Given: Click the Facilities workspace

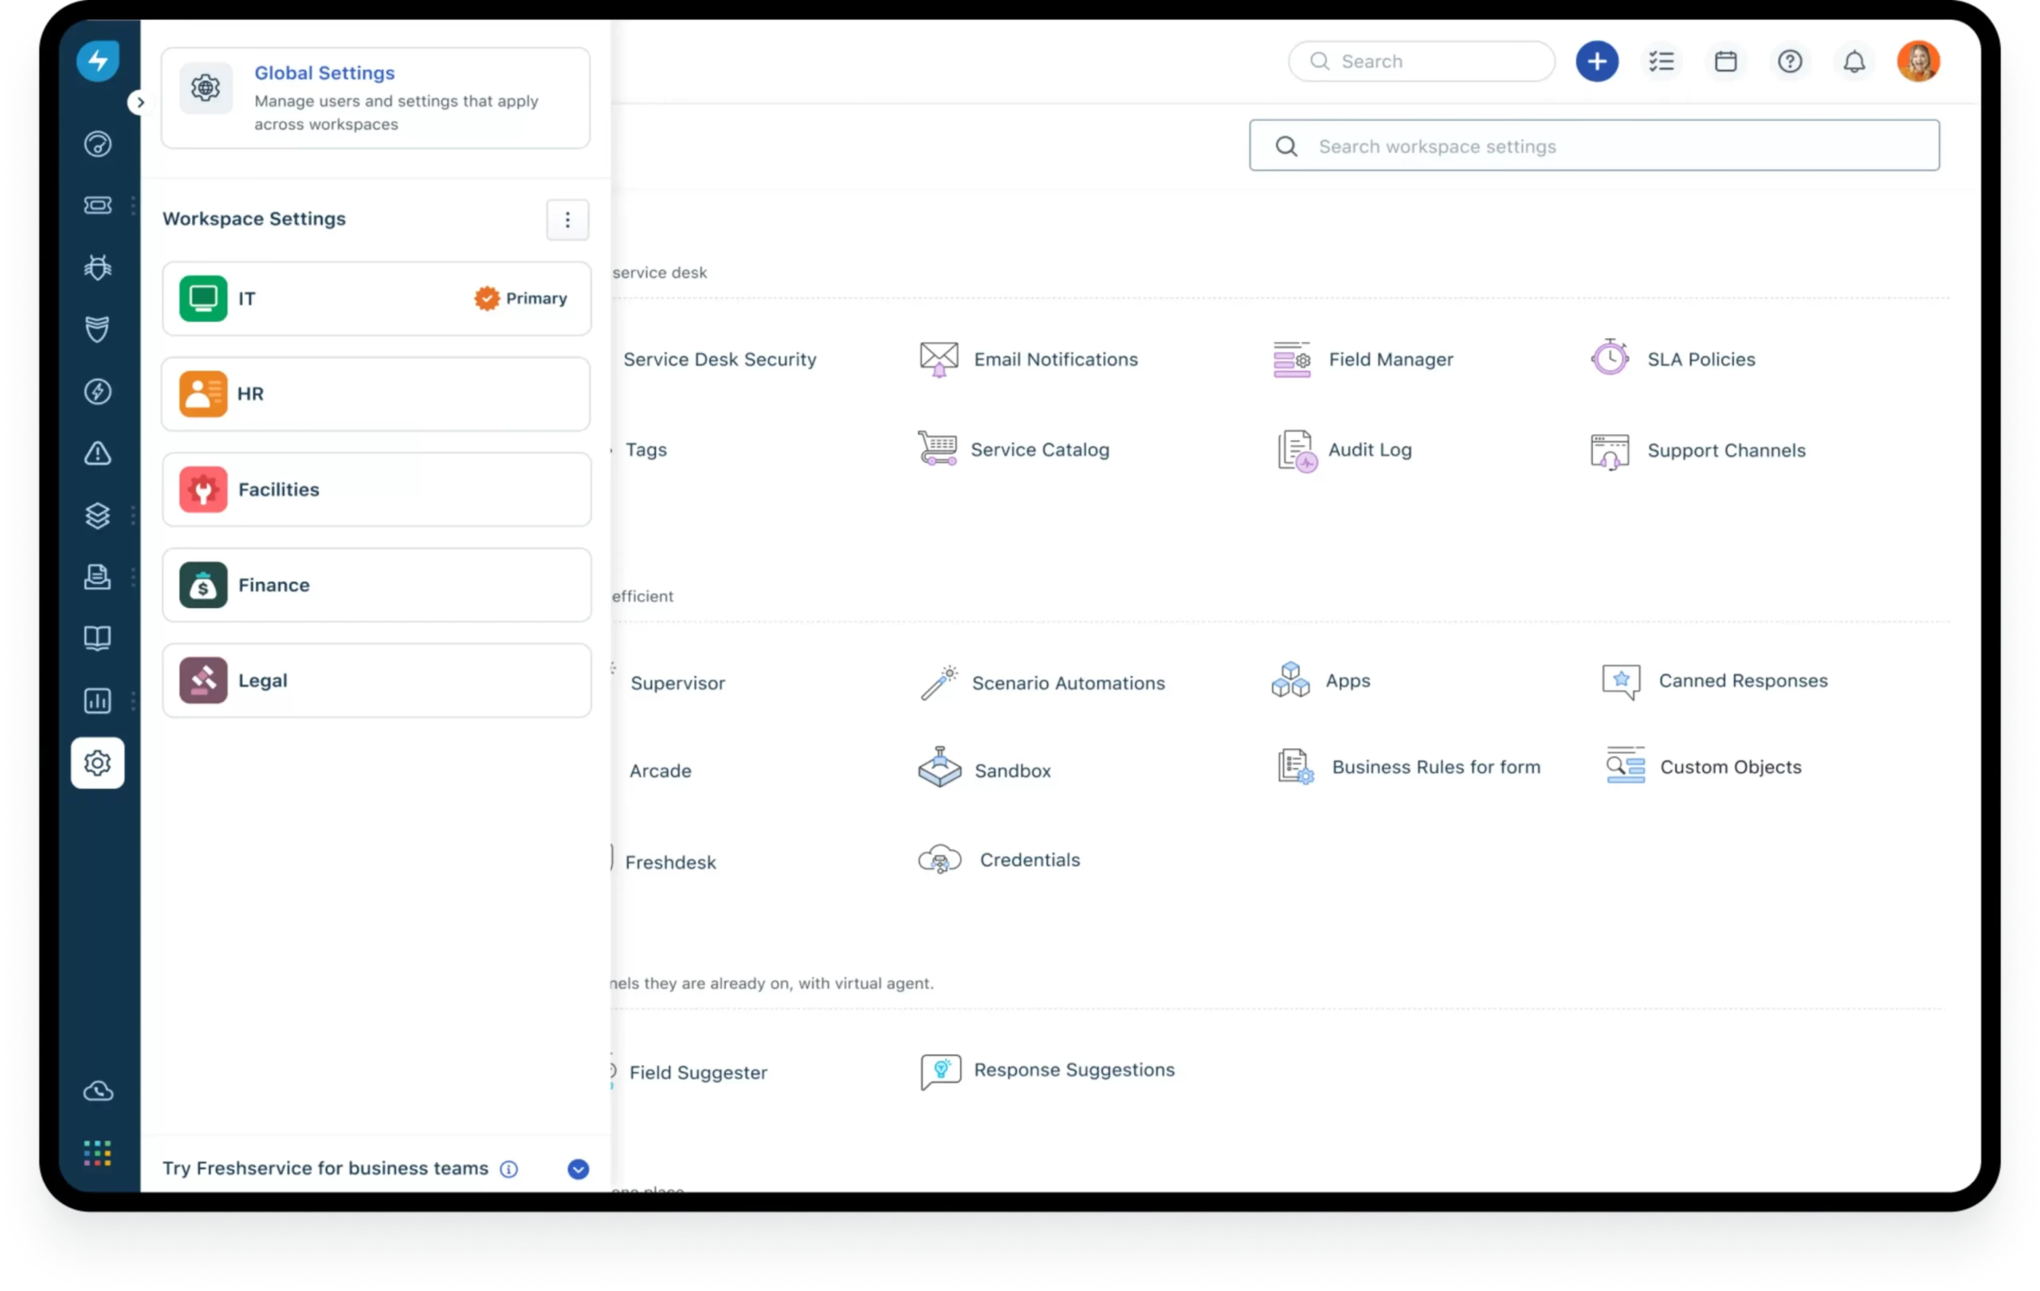Looking at the screenshot, I should tap(375, 489).
